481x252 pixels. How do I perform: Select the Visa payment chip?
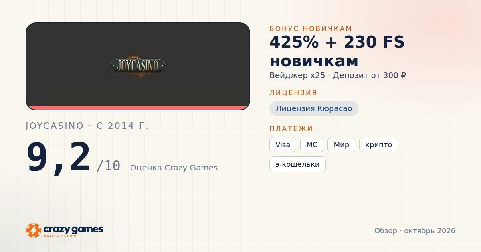[x=283, y=145]
